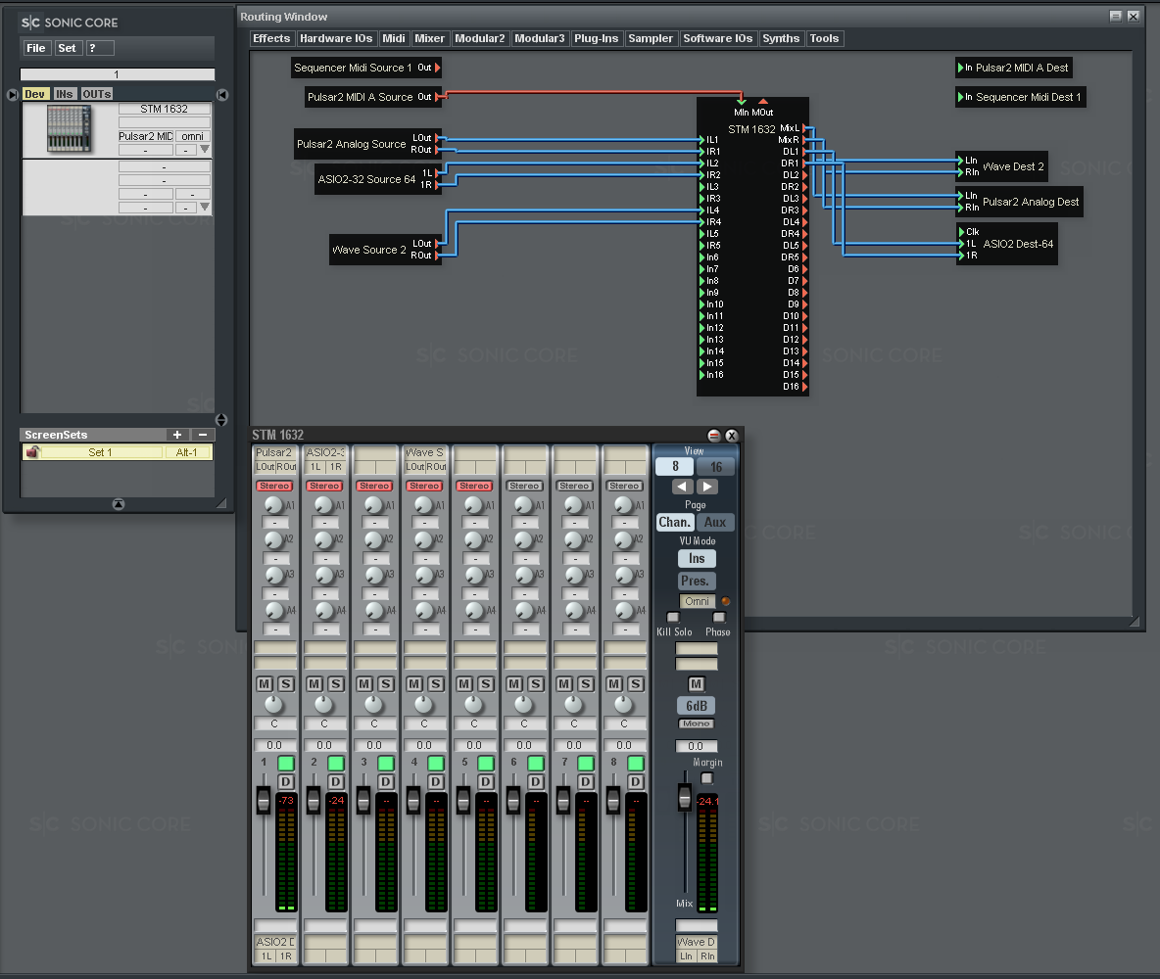Screen dimensions: 1160x979
Task: Open the Sampler menu
Action: tap(651, 38)
